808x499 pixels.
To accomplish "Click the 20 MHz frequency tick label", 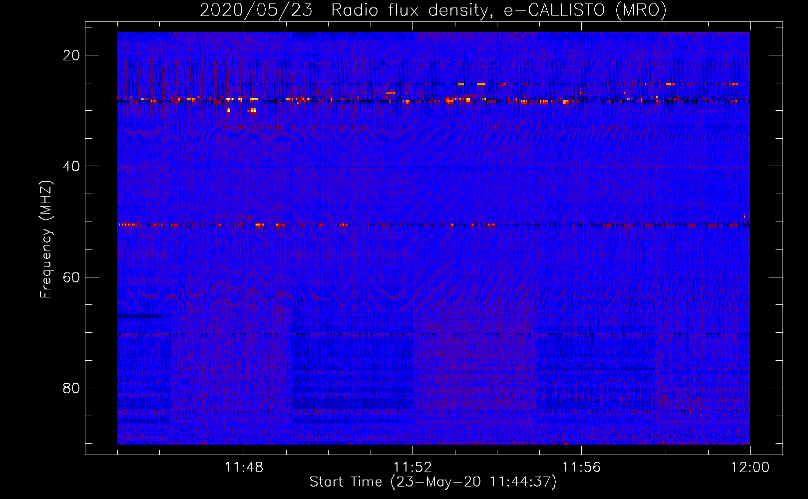I will (71, 55).
